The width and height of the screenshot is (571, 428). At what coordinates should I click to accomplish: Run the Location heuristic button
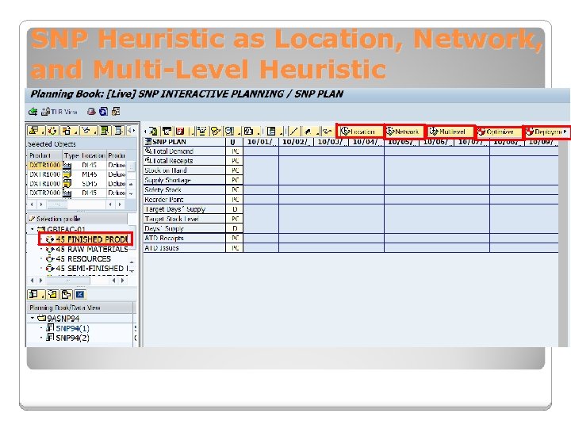(x=360, y=132)
